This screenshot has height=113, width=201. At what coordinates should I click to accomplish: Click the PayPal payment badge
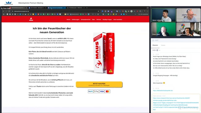click(x=91, y=91)
